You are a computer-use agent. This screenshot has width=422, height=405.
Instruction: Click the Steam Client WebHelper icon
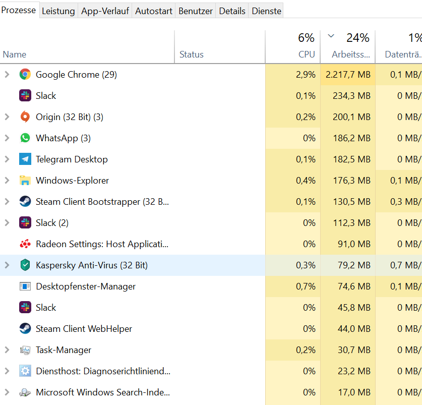coord(25,328)
